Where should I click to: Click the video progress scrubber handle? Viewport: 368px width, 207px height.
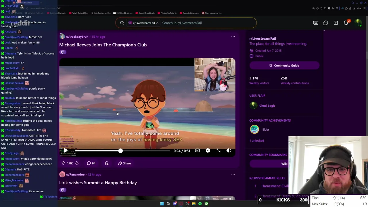point(120,151)
